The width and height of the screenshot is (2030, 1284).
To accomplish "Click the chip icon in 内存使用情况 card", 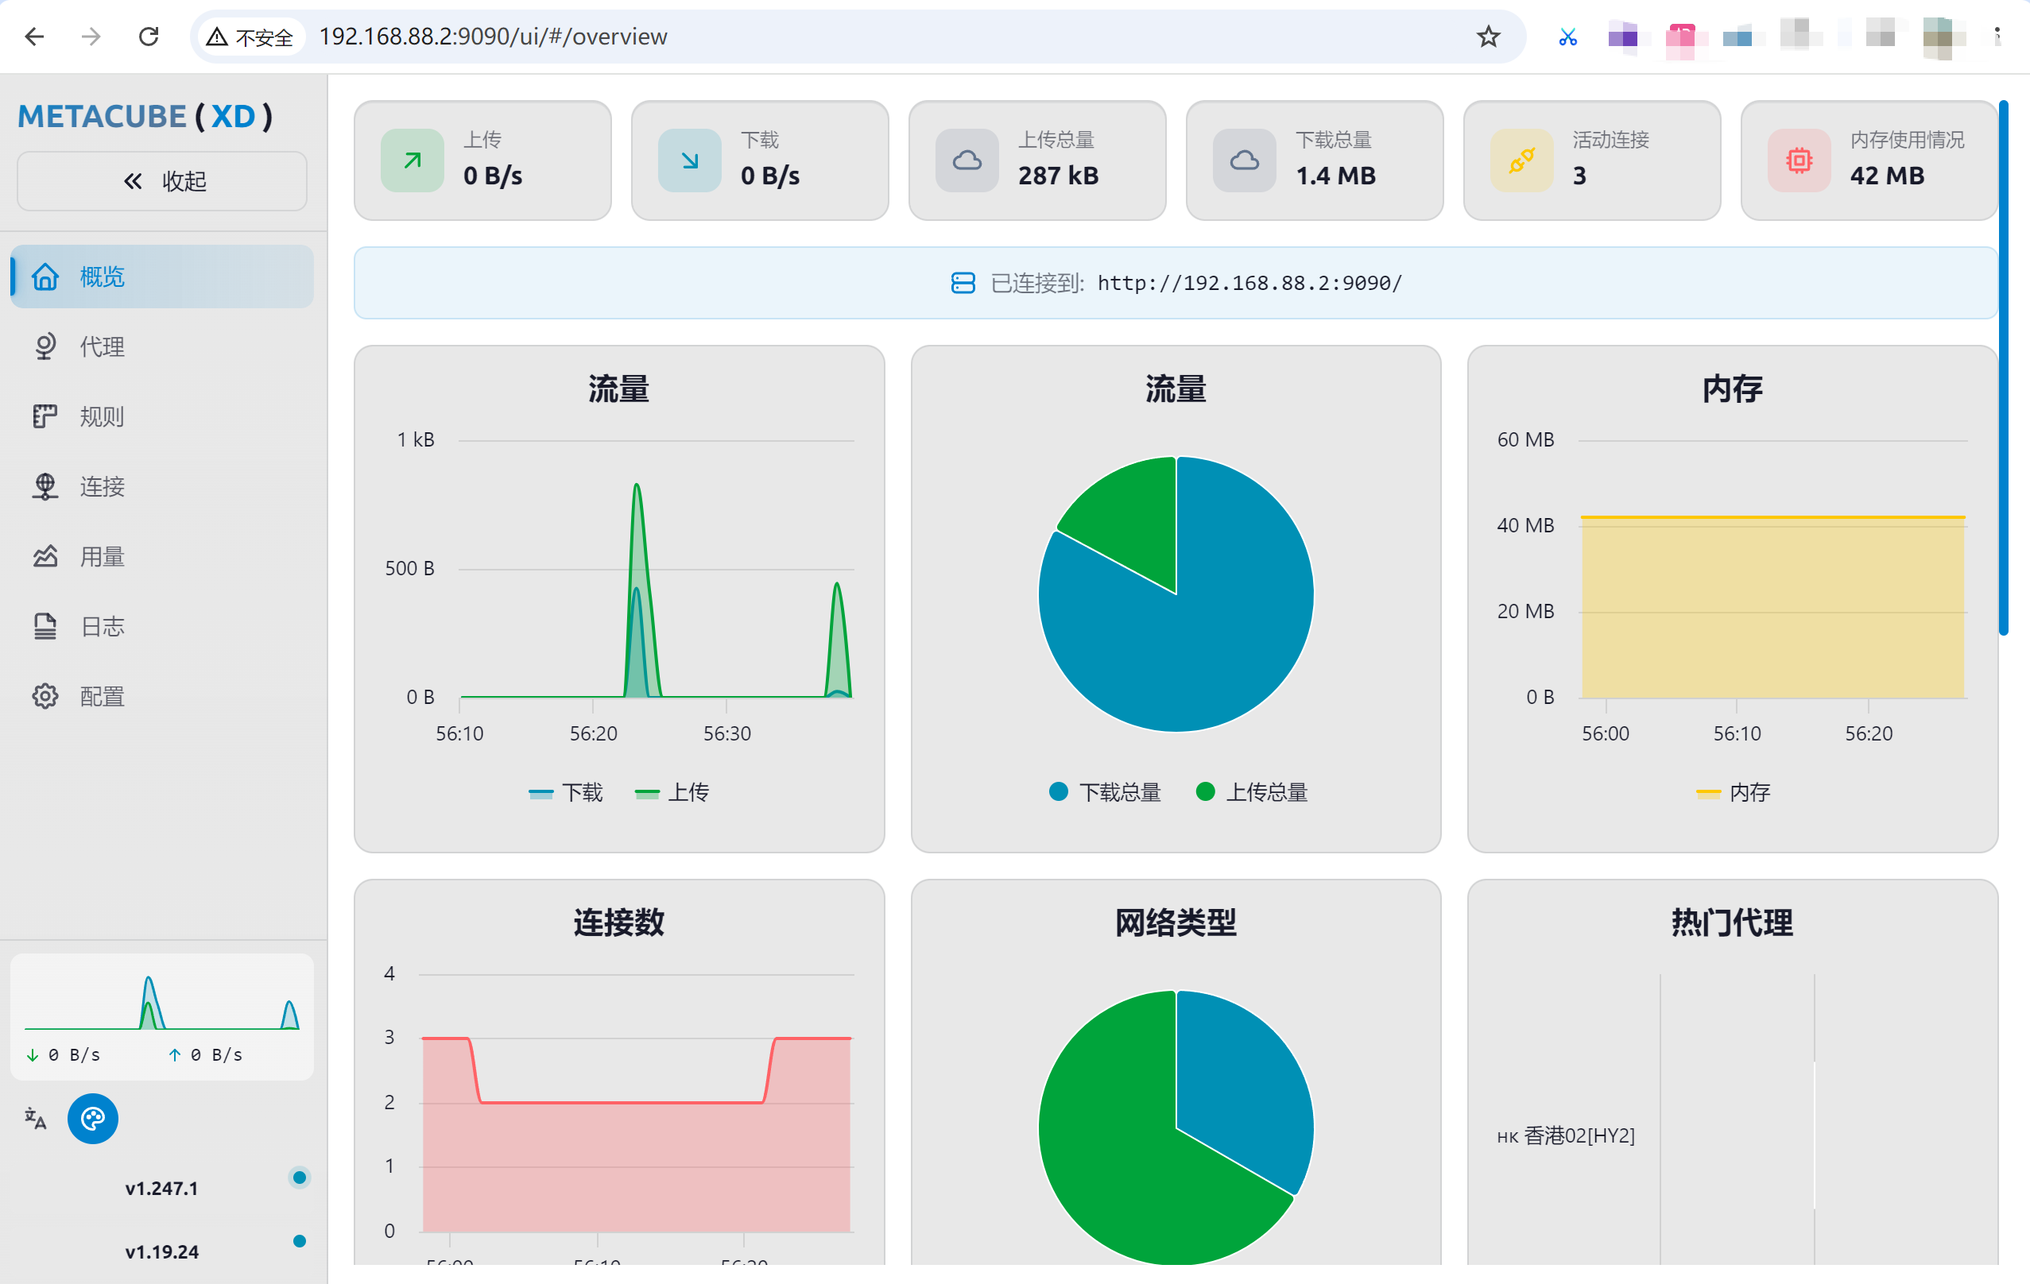I will tap(1799, 160).
